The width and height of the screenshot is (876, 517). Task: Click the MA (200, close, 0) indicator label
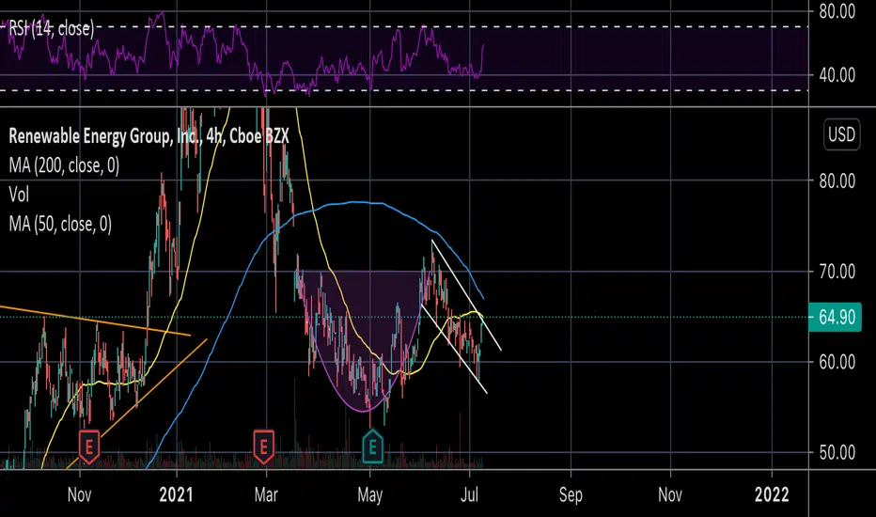(64, 165)
